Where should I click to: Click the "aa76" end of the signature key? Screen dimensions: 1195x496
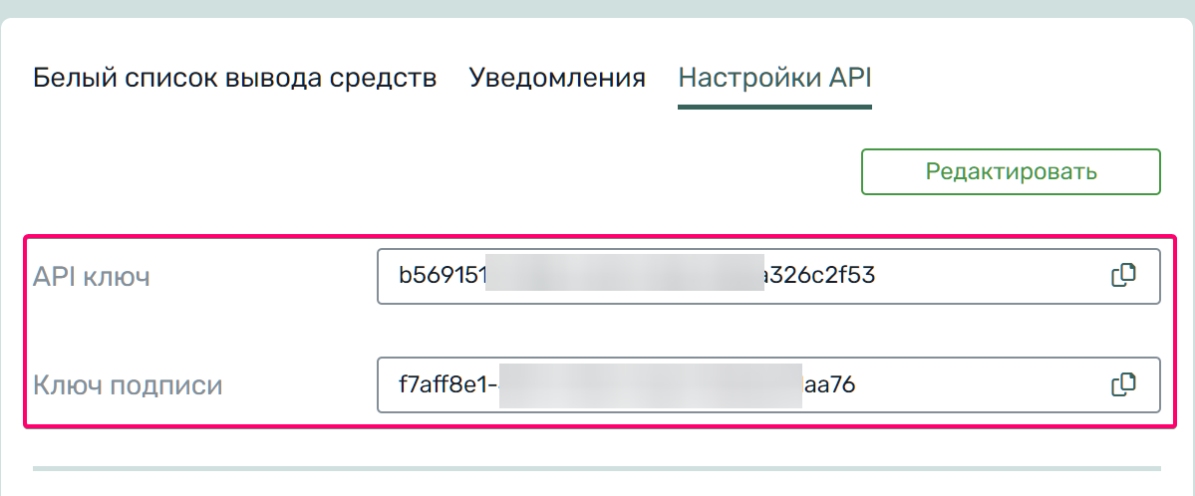tap(829, 384)
